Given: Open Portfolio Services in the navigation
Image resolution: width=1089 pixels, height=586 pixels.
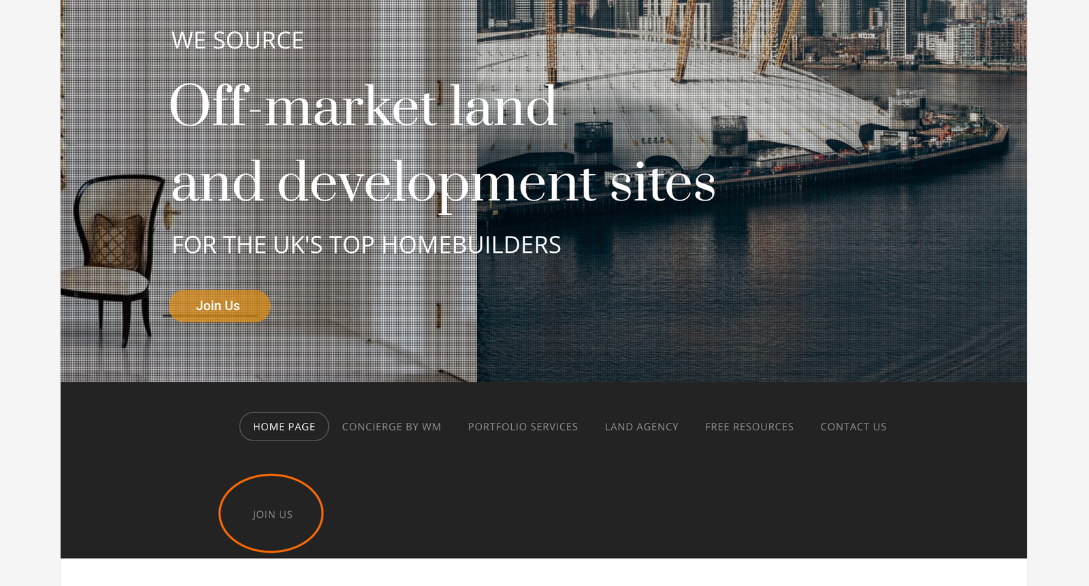Looking at the screenshot, I should point(523,427).
